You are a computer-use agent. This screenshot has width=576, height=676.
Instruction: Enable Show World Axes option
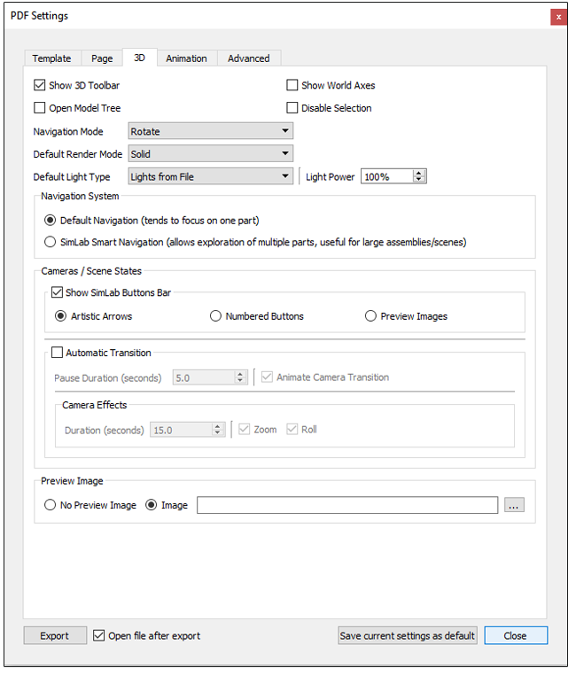pyautogui.click(x=292, y=86)
